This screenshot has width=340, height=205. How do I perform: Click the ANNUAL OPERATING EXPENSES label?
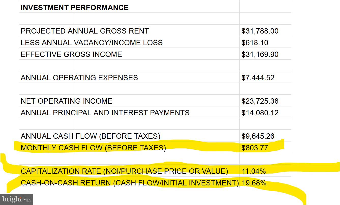point(79,78)
